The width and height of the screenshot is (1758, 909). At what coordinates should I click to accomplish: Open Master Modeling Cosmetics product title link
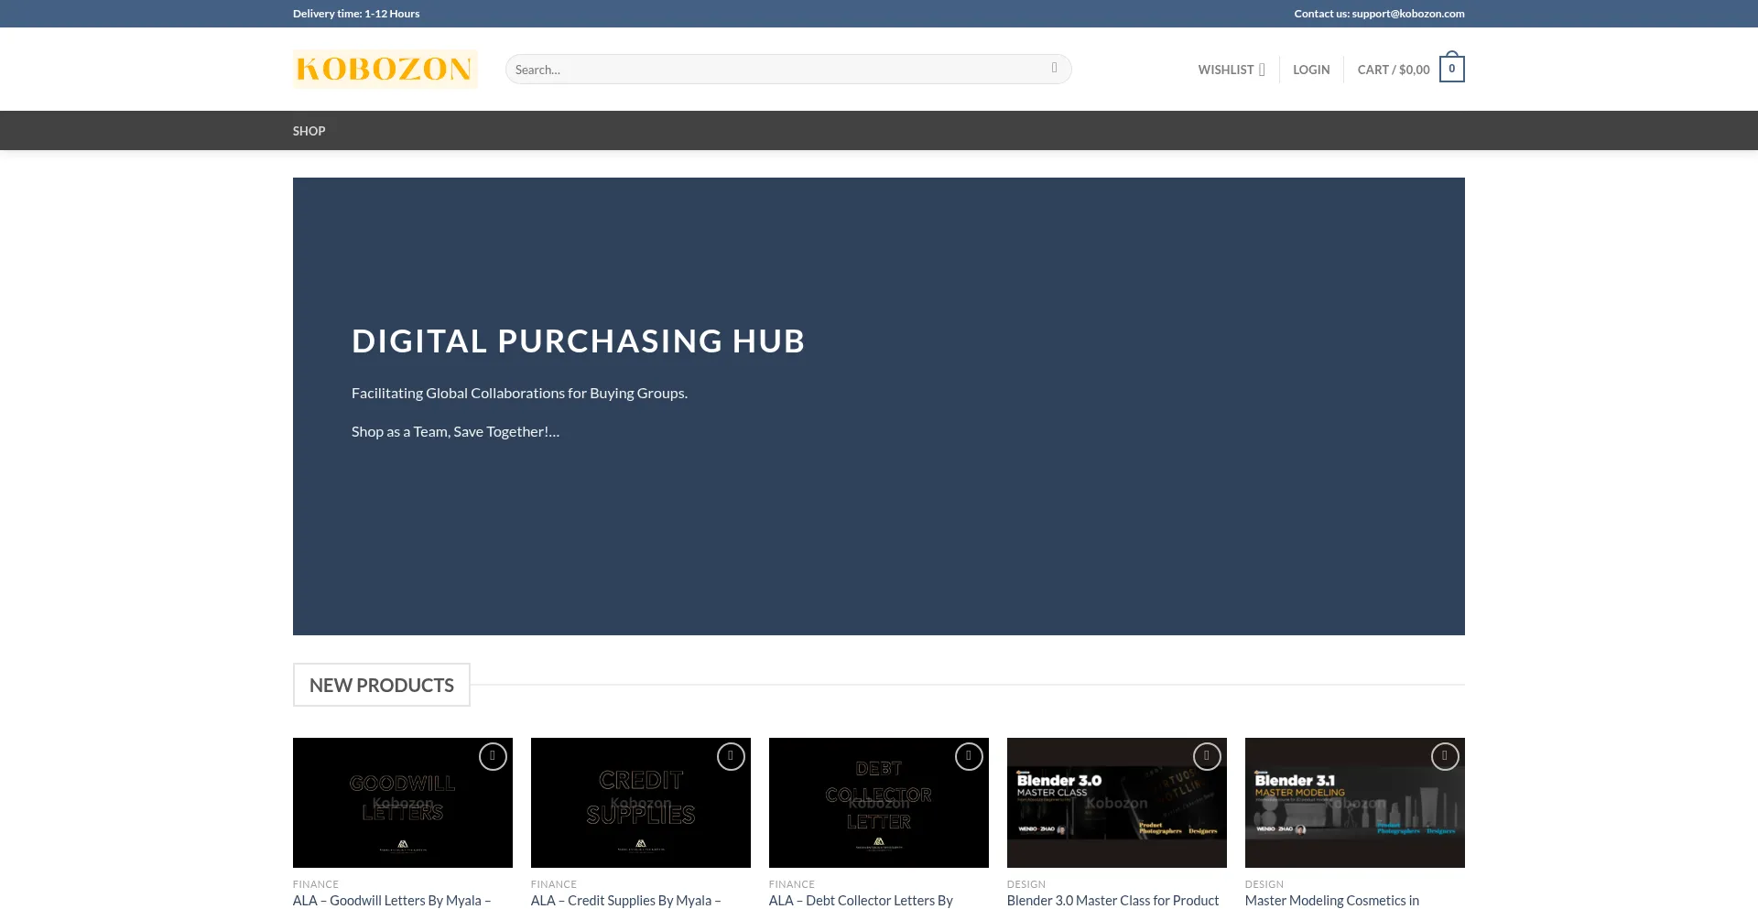(x=1331, y=901)
